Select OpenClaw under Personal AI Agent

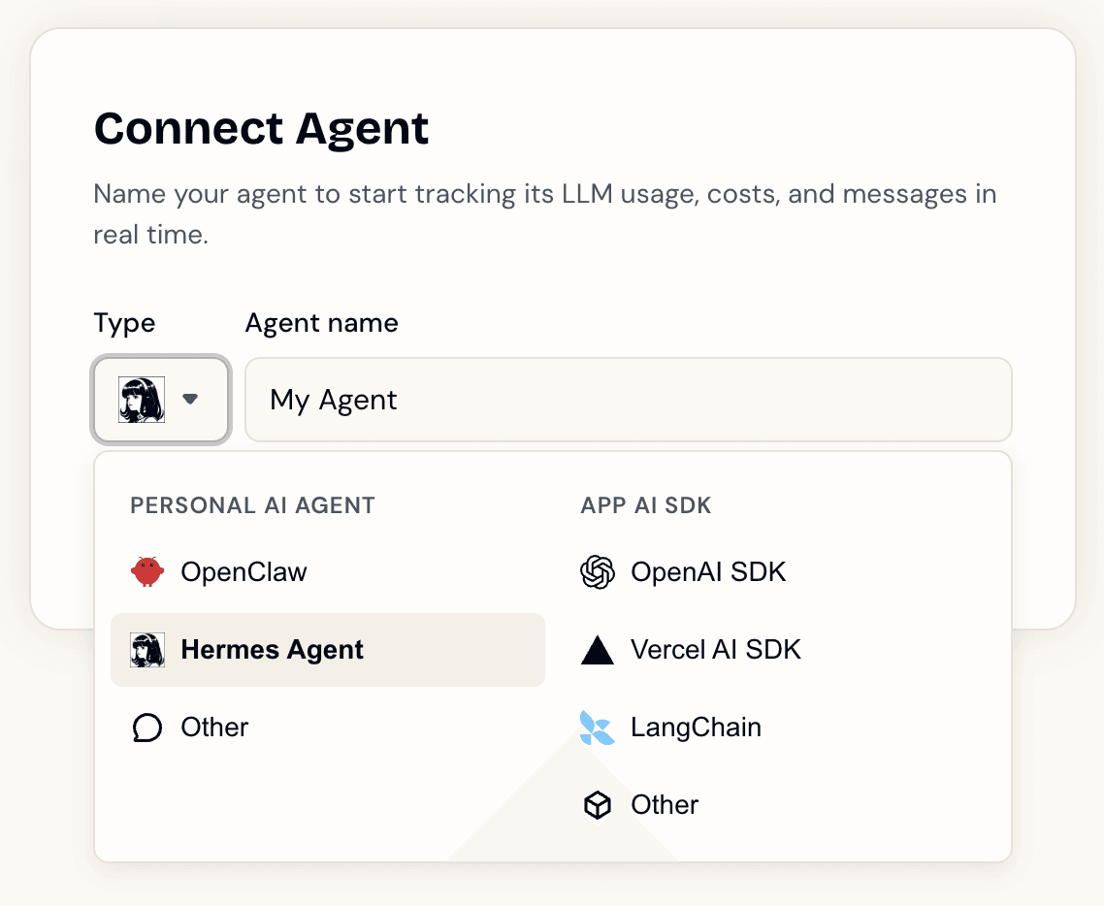(243, 571)
